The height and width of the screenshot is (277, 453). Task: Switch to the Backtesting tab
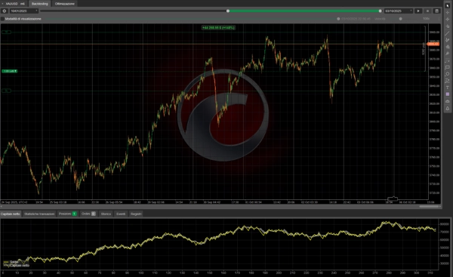pos(39,4)
